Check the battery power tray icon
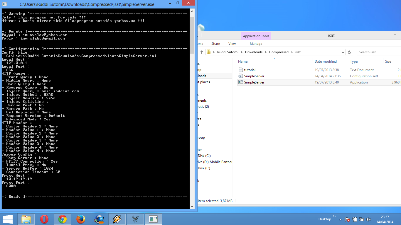 (355, 219)
